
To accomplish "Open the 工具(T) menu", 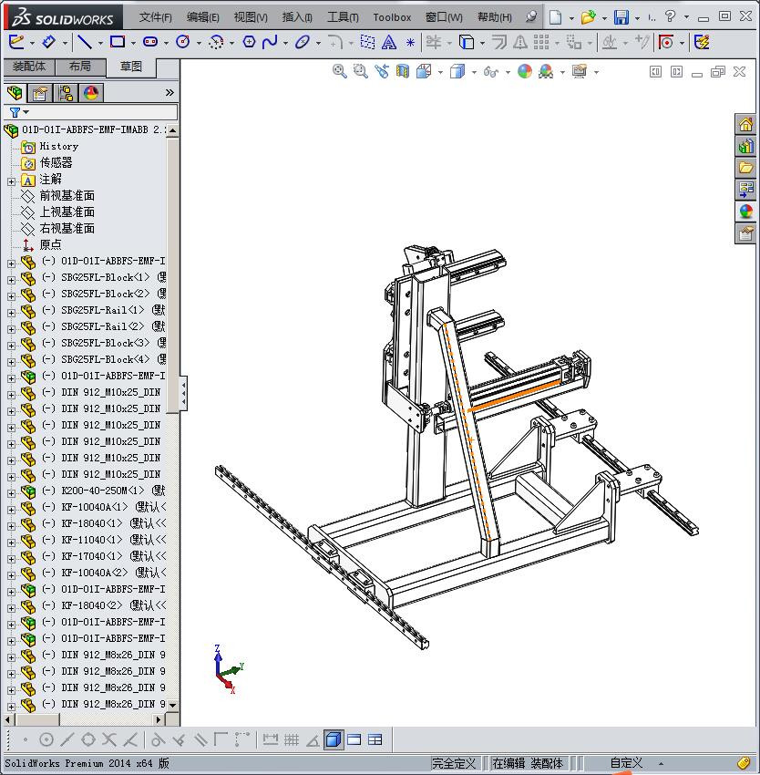I will (343, 17).
